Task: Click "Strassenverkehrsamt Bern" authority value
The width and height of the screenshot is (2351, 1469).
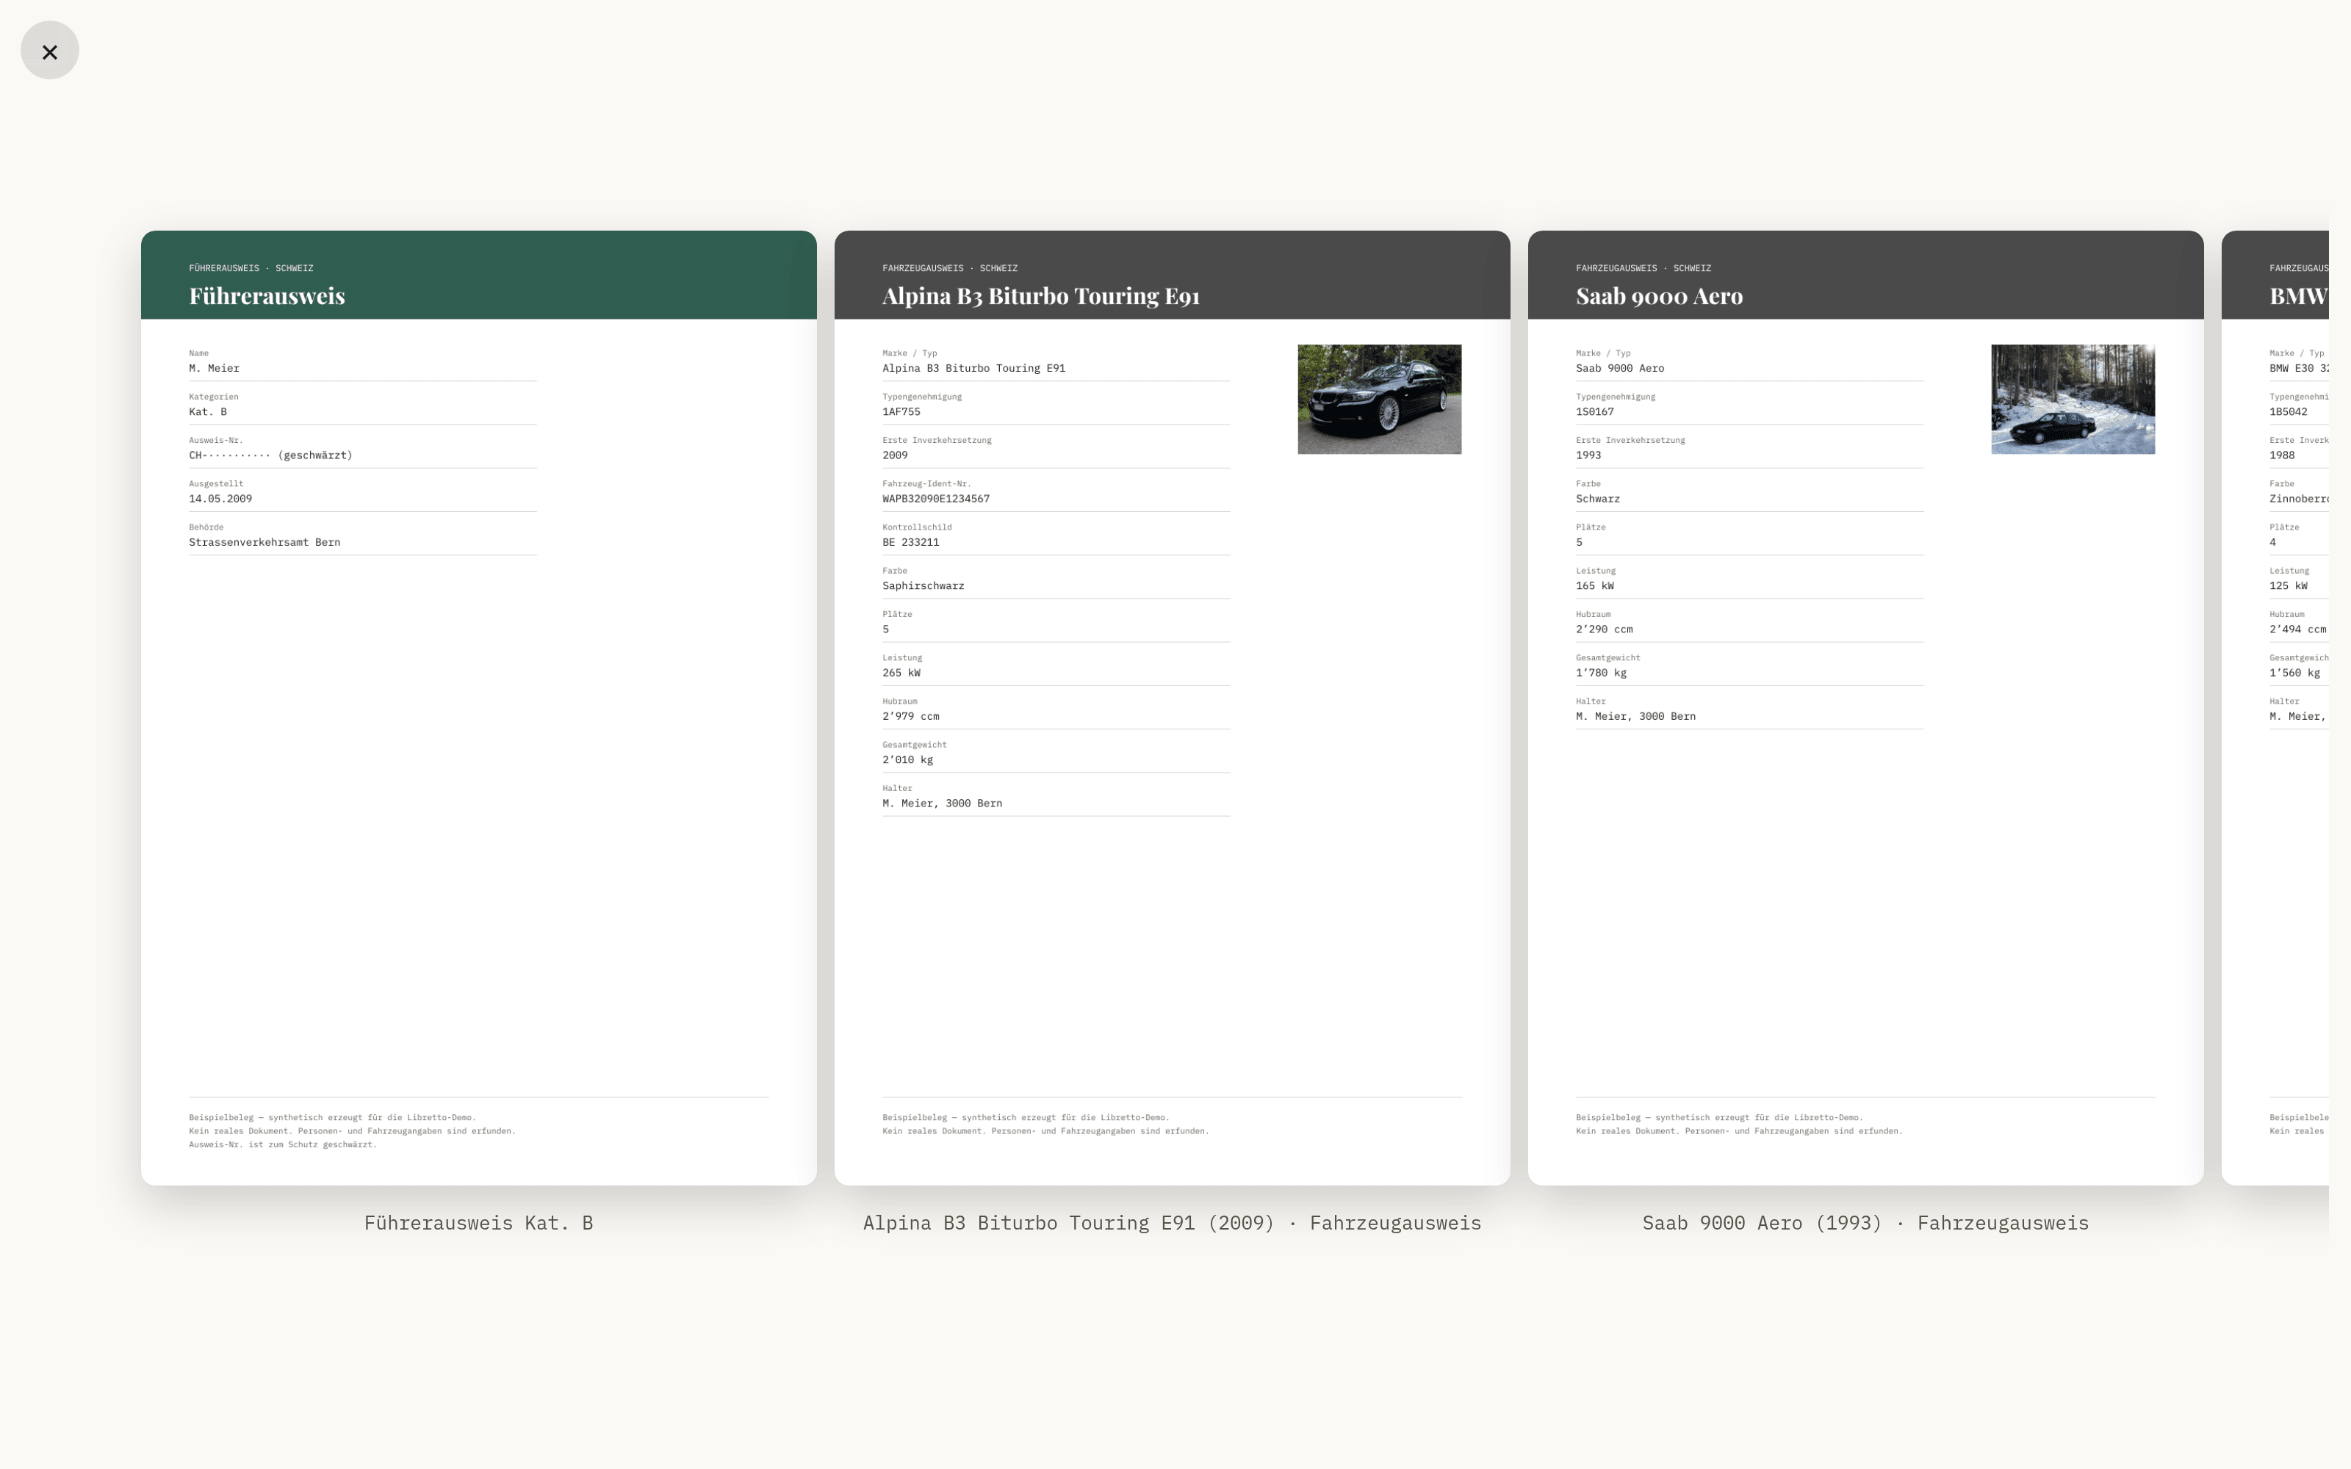Action: 264,543
